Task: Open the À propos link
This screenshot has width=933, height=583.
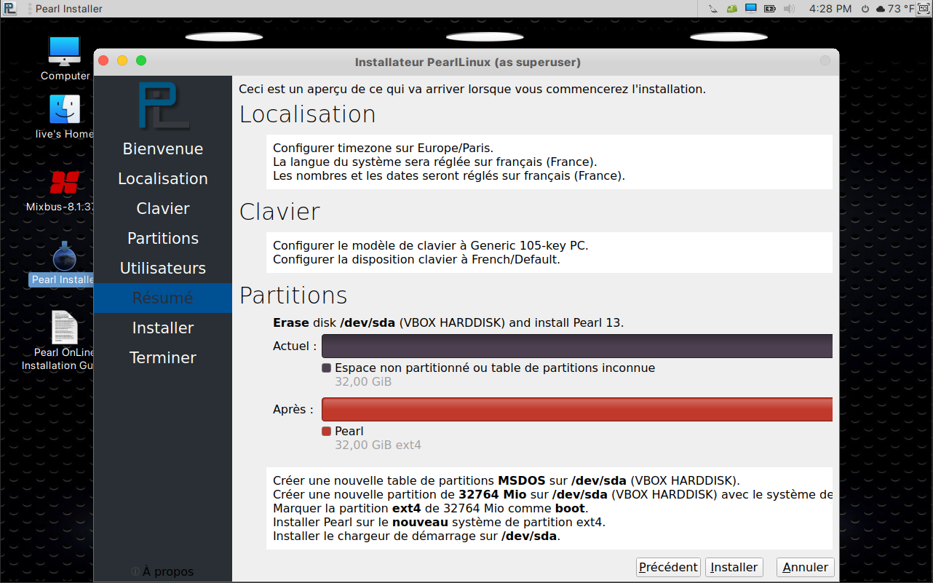Action: pos(162,571)
